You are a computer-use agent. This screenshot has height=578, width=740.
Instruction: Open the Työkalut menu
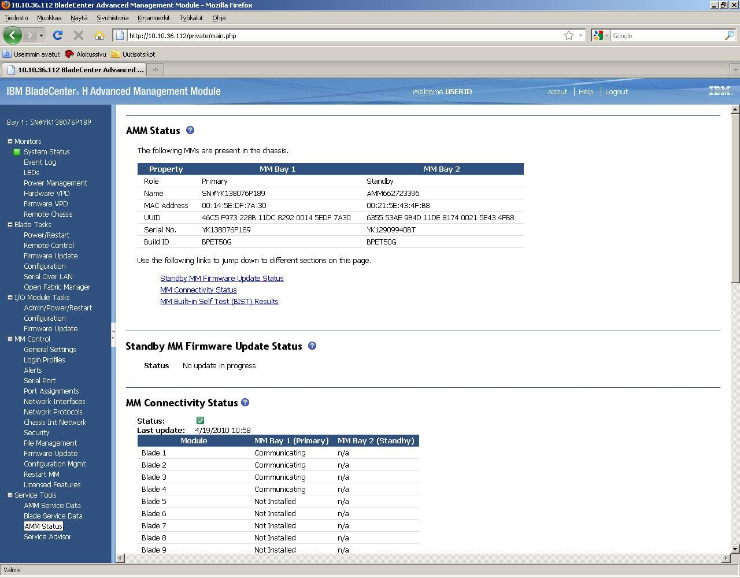tap(191, 18)
